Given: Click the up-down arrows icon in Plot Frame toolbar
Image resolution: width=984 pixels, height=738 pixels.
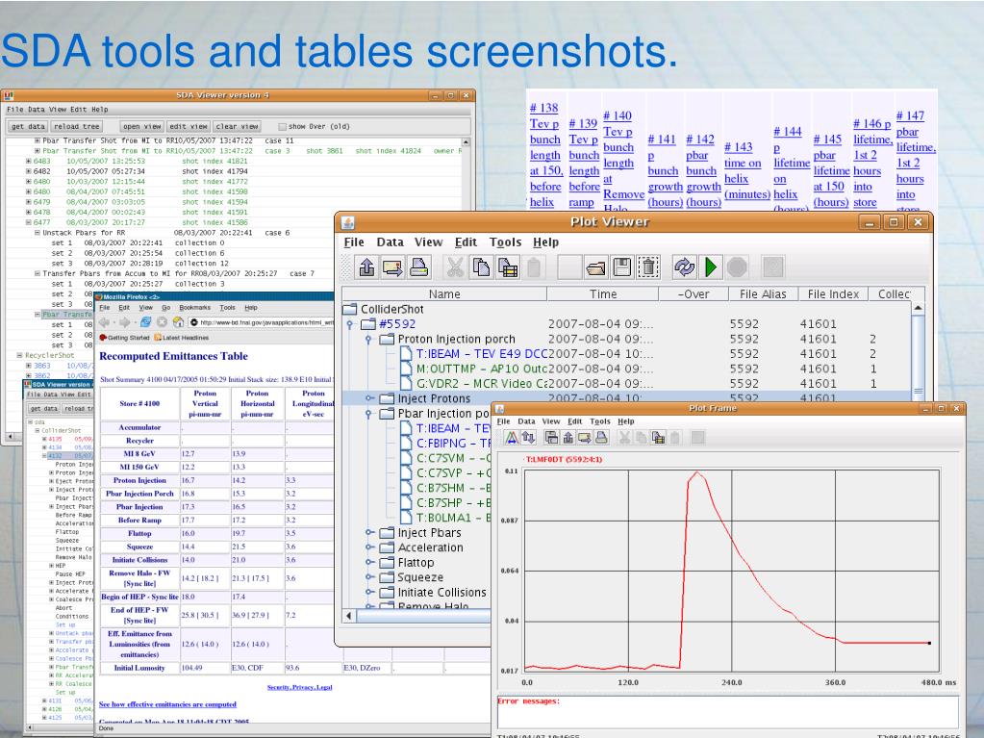Looking at the screenshot, I should [x=528, y=438].
